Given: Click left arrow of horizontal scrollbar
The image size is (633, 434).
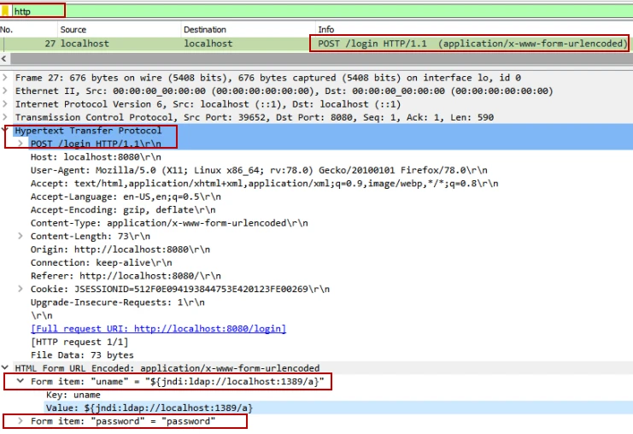Looking at the screenshot, I should pyautogui.click(x=4, y=58).
